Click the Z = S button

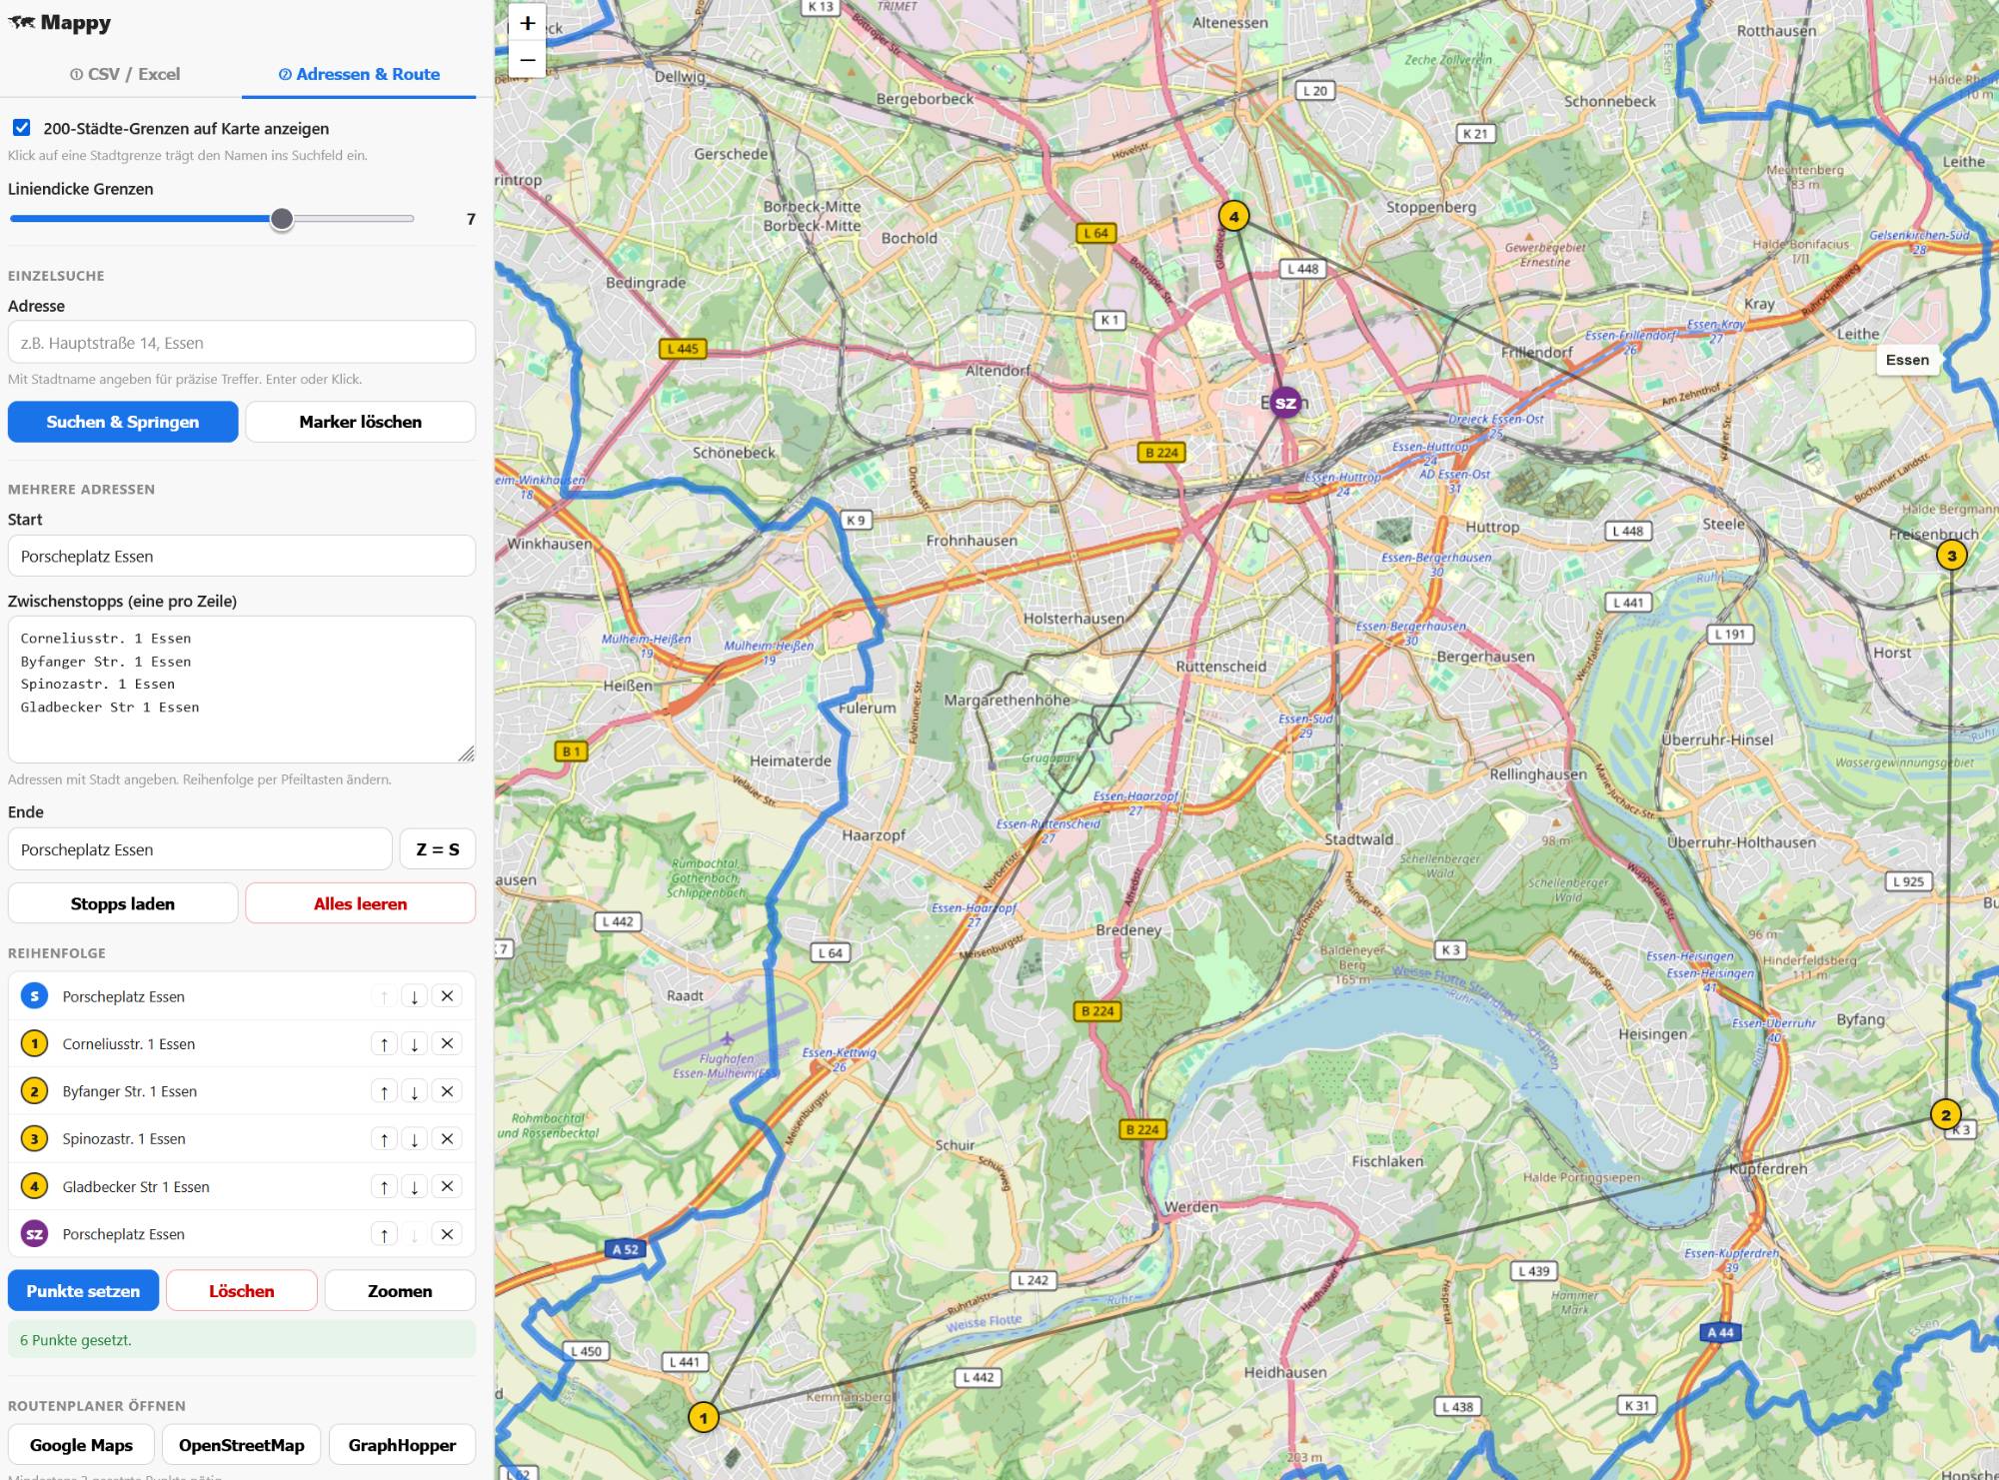click(438, 849)
